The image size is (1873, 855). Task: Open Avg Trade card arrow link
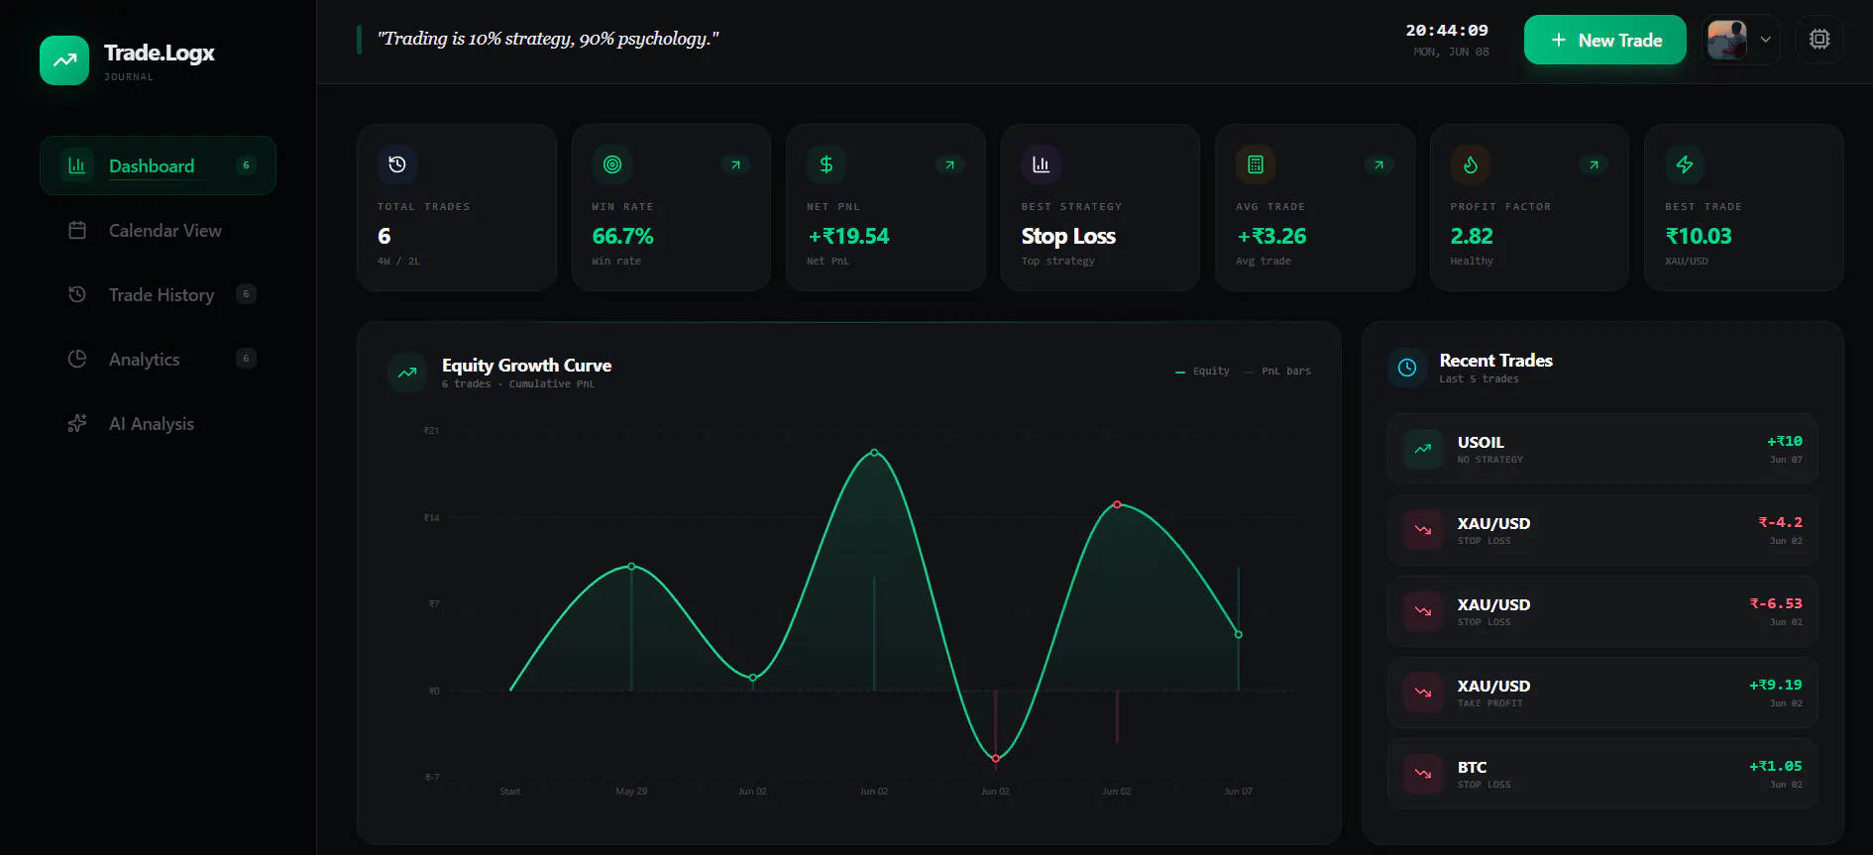[1378, 164]
